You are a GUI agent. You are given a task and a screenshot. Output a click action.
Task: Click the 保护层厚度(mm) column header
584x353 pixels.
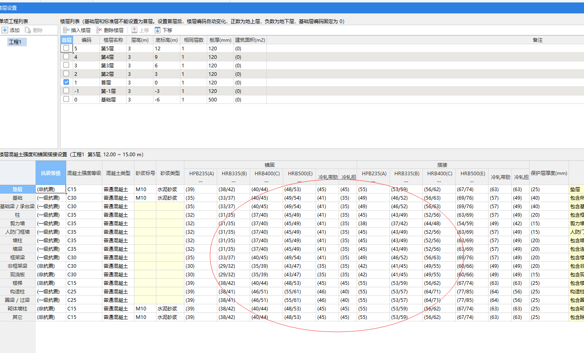[x=549, y=173]
